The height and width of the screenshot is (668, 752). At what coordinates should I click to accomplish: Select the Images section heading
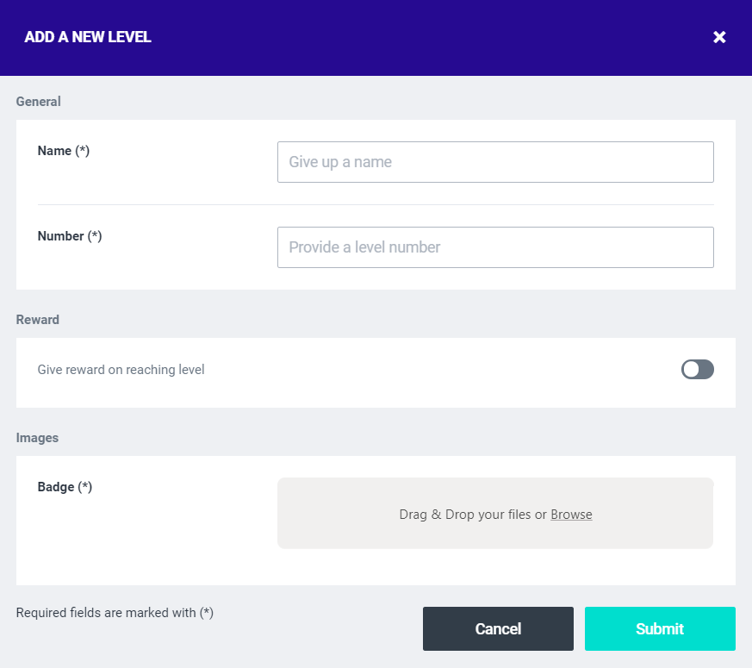tap(38, 438)
